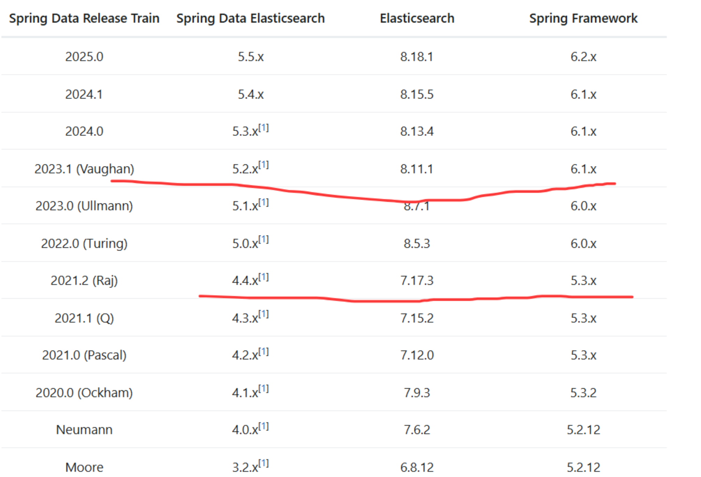Click footnote link next to 5.3.x
The image size is (701, 477).
click(x=264, y=128)
